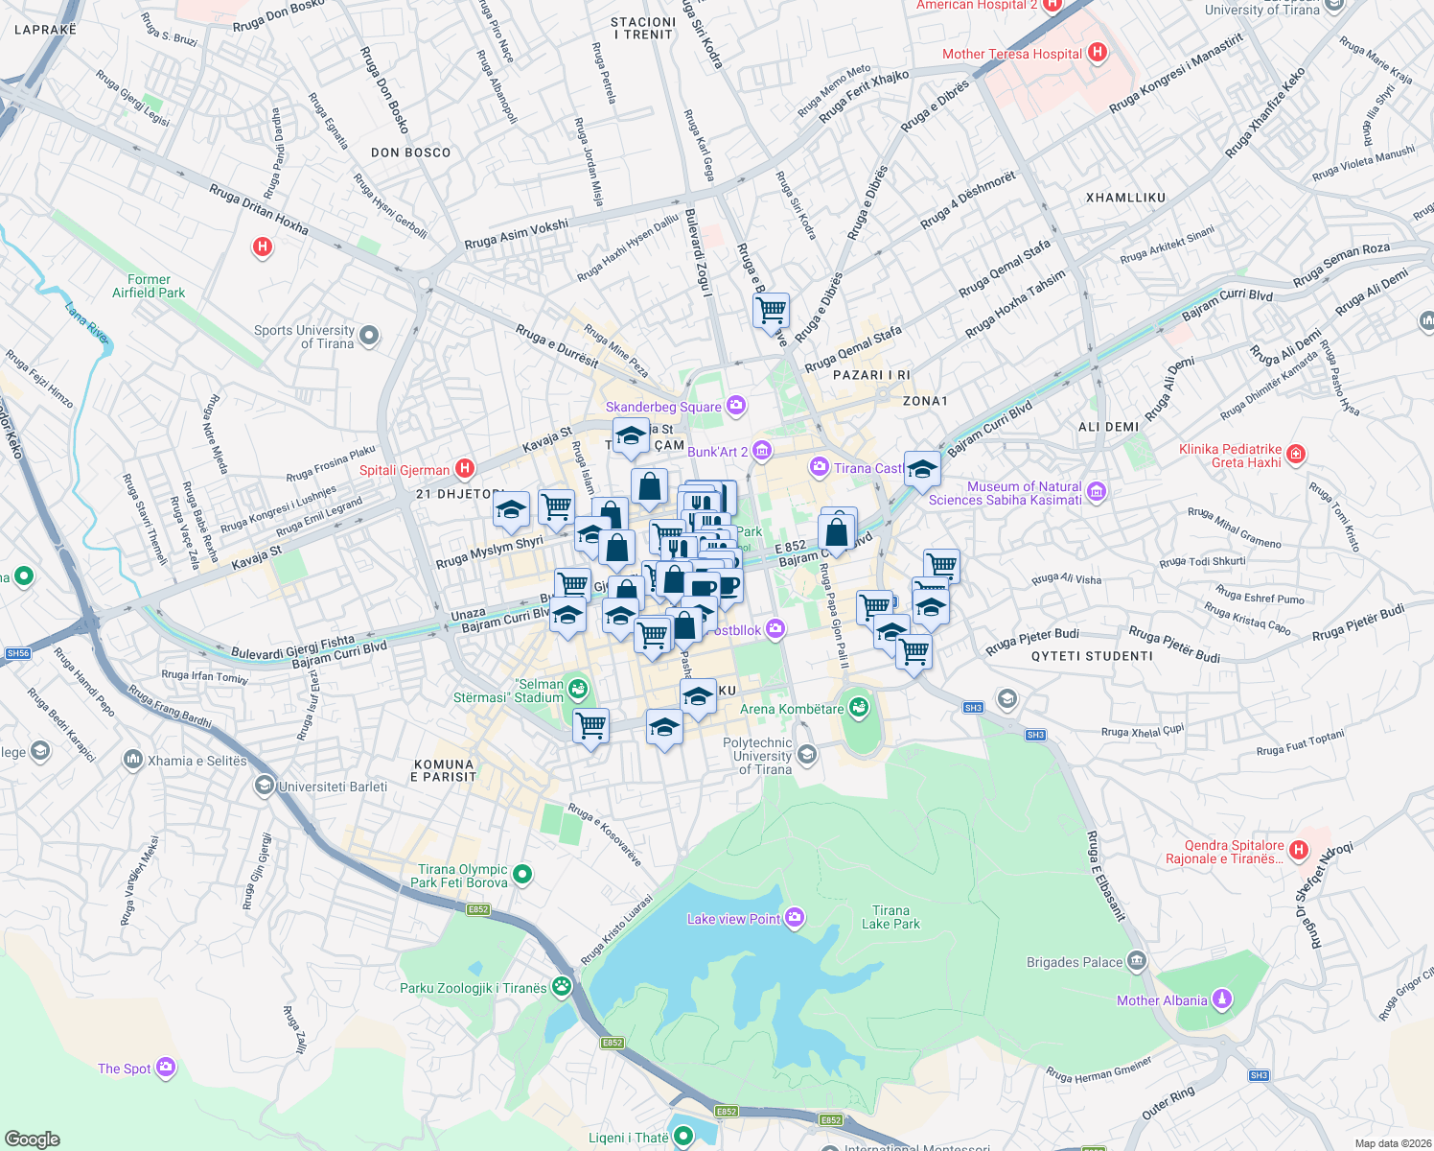The image size is (1434, 1151).
Task: Click the Postbllok attraction icon
Action: (775, 629)
